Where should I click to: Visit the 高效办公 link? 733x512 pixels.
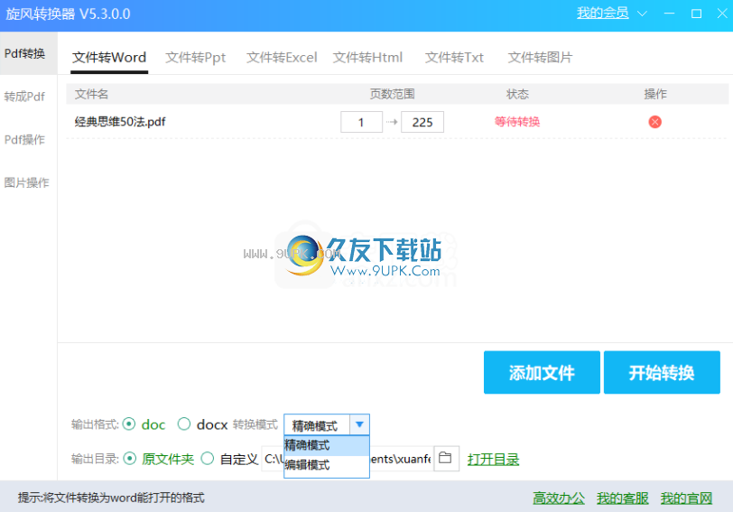tap(559, 498)
